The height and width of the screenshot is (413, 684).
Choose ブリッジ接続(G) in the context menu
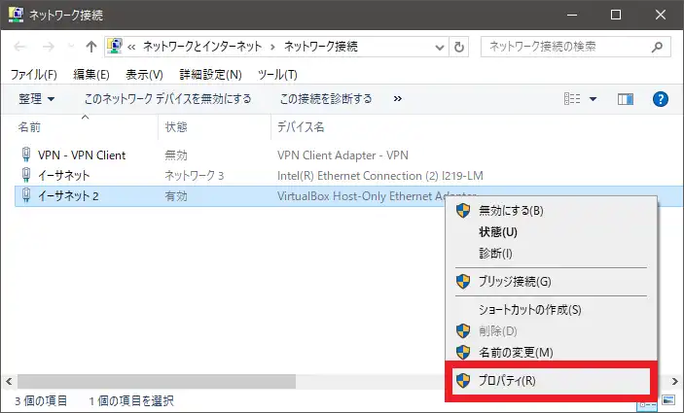515,282
